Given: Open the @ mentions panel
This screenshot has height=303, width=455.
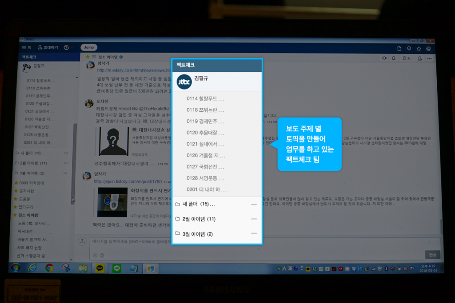Looking at the screenshot, I should (428, 48).
